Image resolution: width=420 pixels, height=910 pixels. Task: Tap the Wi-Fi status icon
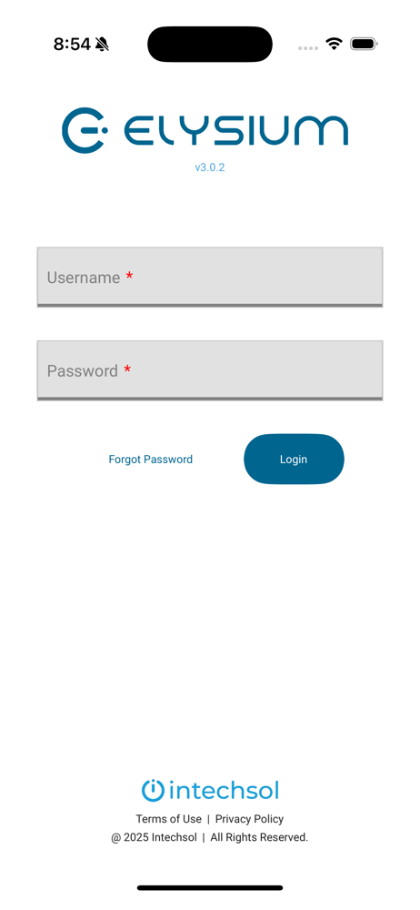[x=335, y=44]
